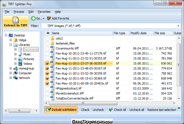Select the Documents library icon
The width and height of the screenshot is (184, 124).
click(20, 49)
